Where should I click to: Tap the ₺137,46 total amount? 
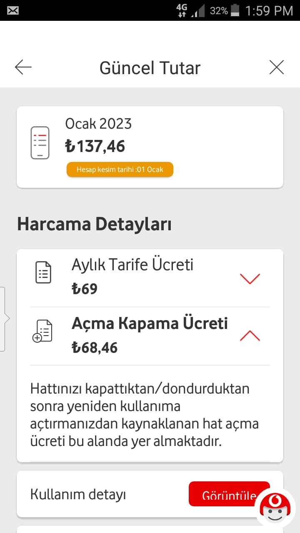[95, 146]
